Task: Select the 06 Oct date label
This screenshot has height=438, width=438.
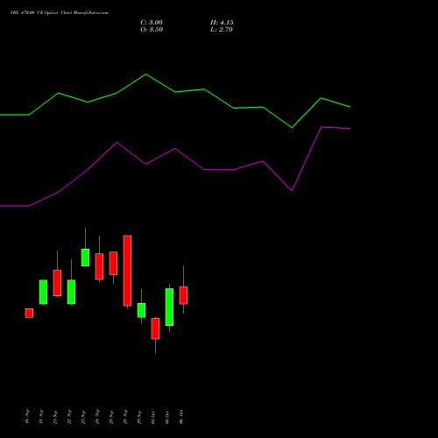Action: 181,417
